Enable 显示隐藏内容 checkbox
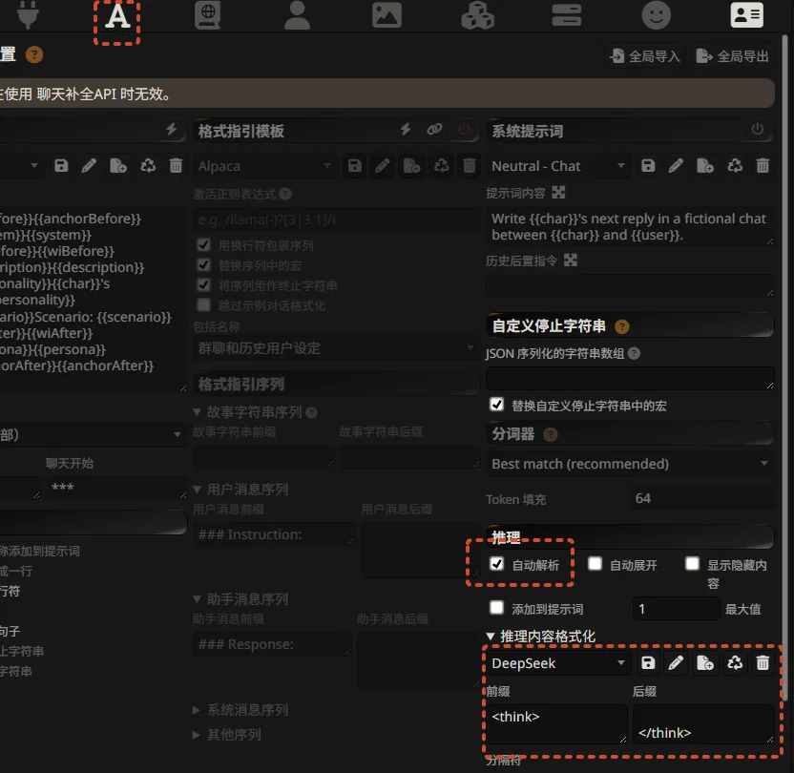794x773 pixels. point(692,564)
